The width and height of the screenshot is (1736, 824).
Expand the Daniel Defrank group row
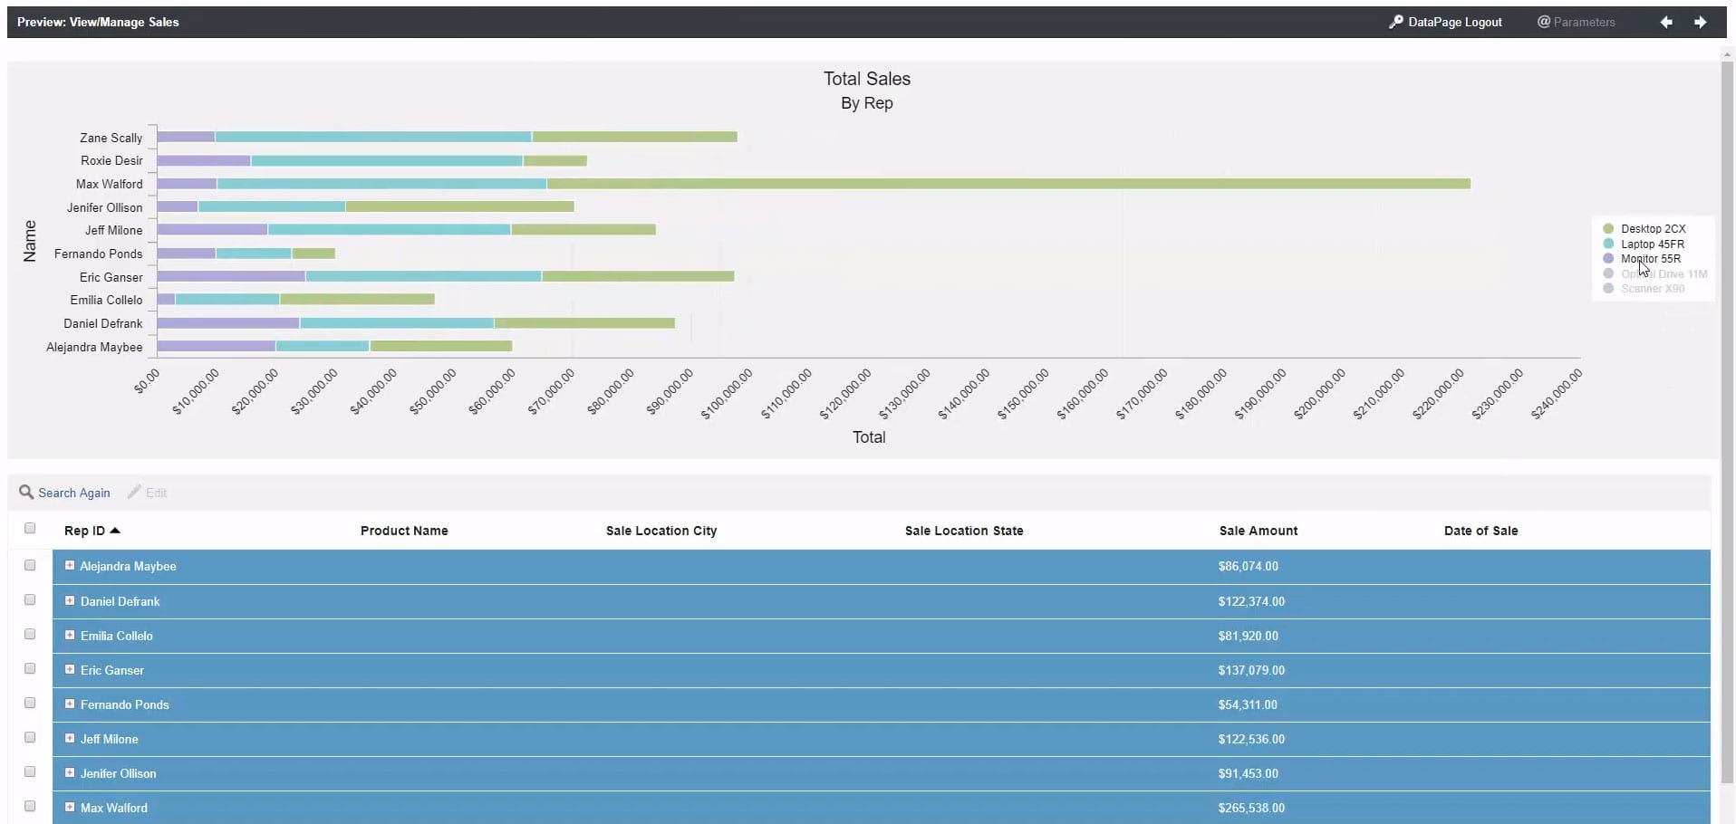tap(70, 600)
